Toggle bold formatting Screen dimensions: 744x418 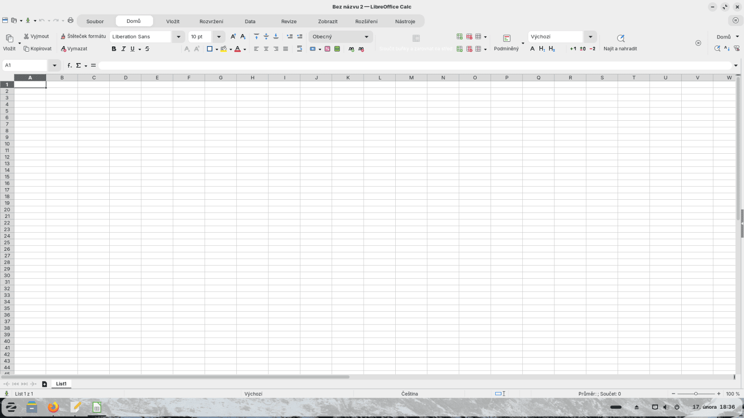(114, 49)
